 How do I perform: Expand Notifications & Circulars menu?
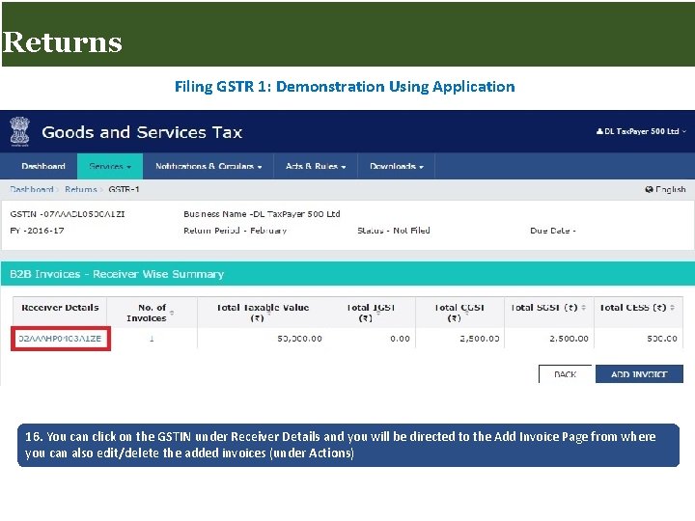pyautogui.click(x=208, y=167)
